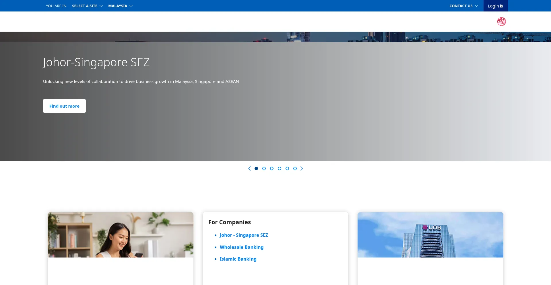Expand the Select a Site dropdown
This screenshot has height=285, width=551.
(x=88, y=6)
